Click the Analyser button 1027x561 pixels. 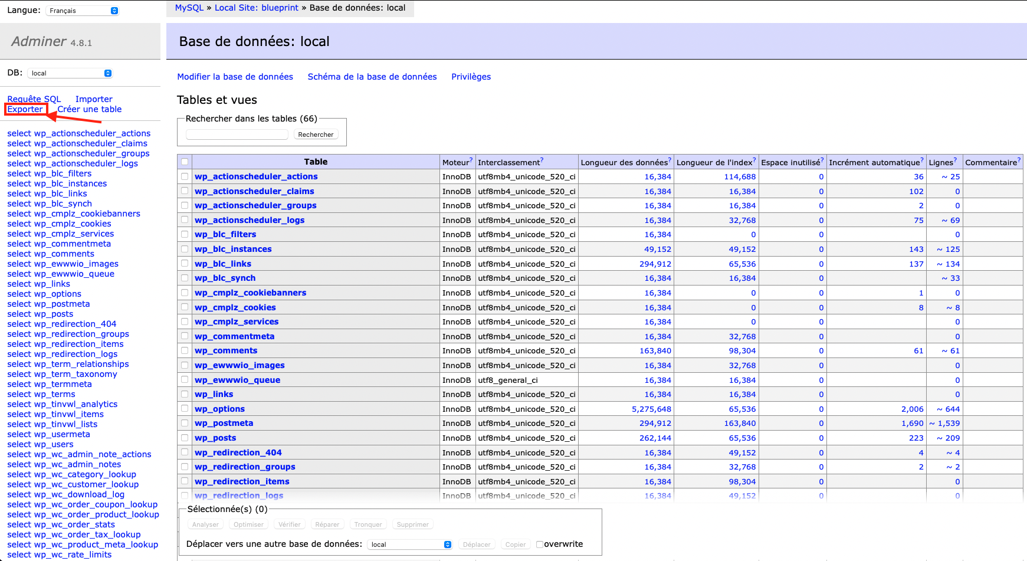205,524
